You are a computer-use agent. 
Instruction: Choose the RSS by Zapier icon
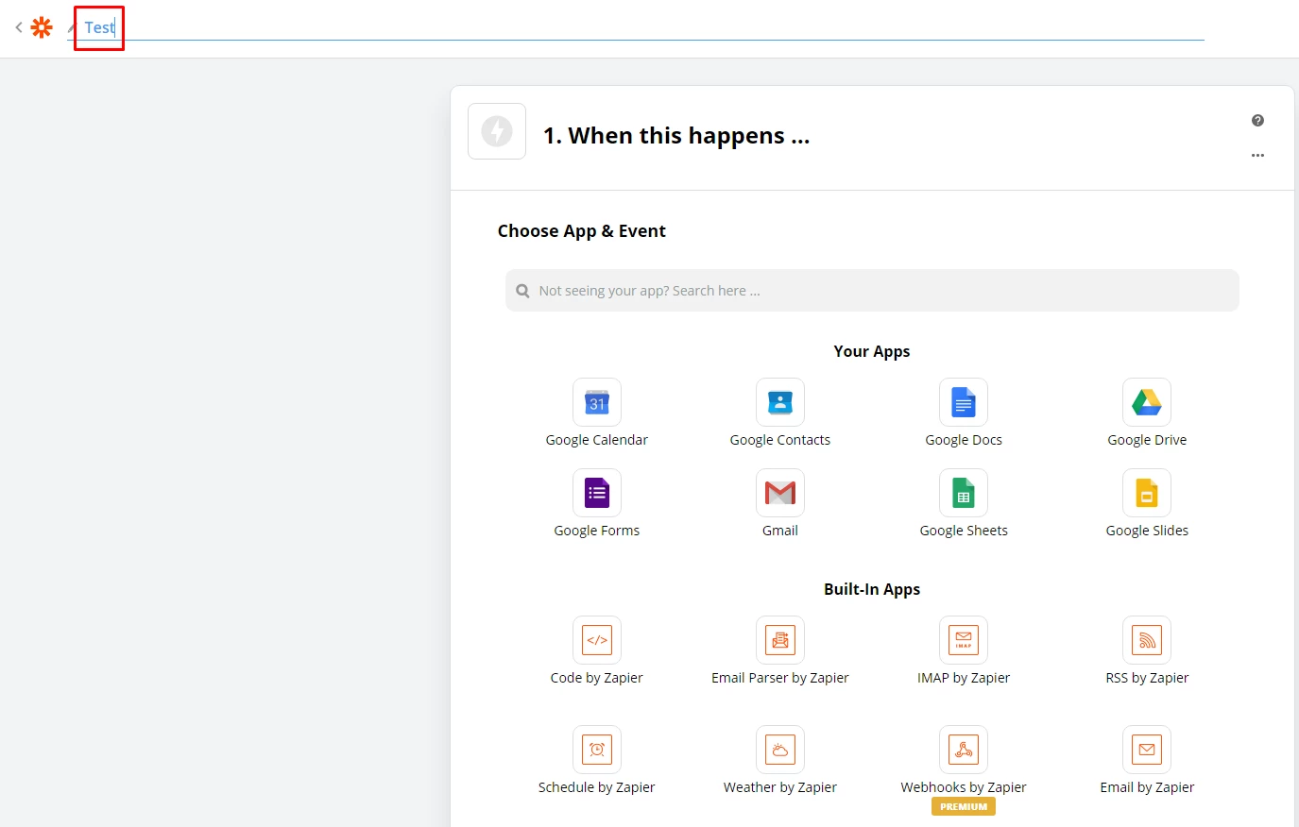[x=1147, y=640]
